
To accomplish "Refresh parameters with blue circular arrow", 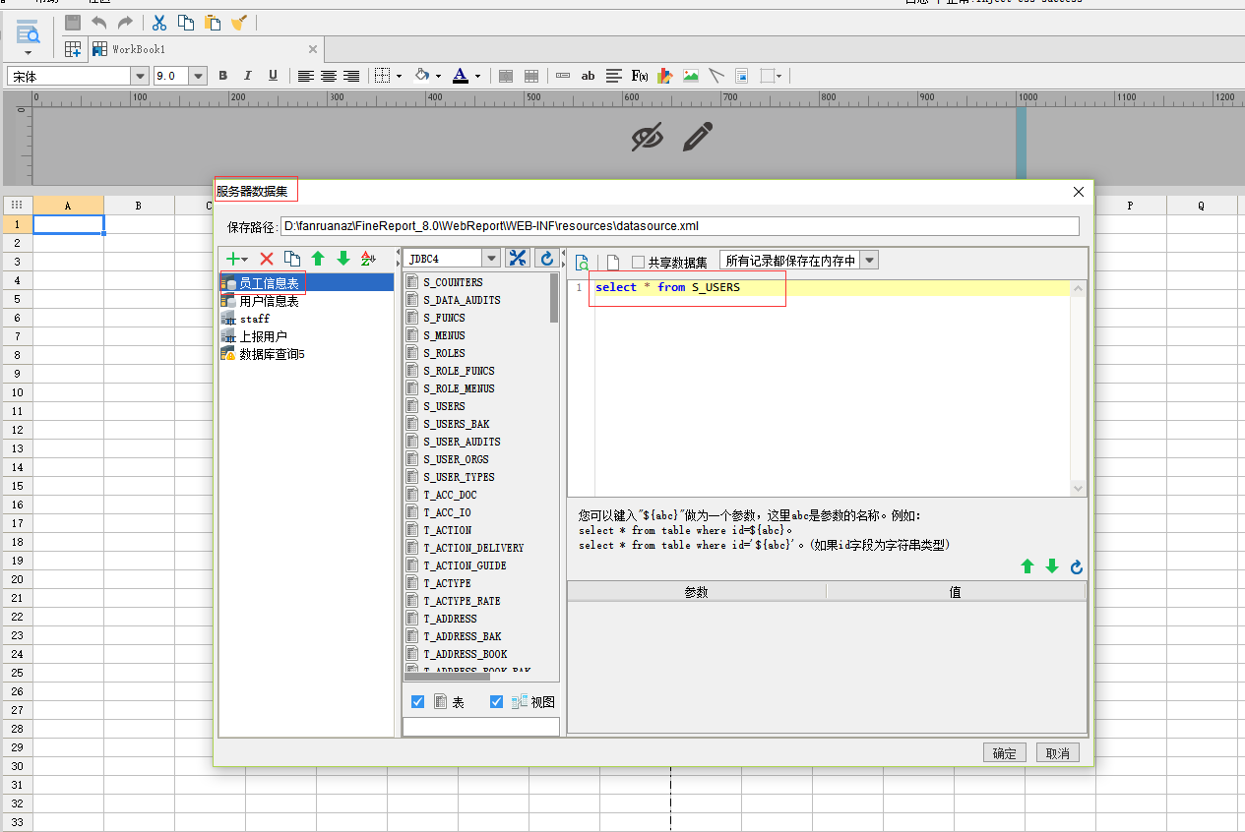I will coord(1076,567).
